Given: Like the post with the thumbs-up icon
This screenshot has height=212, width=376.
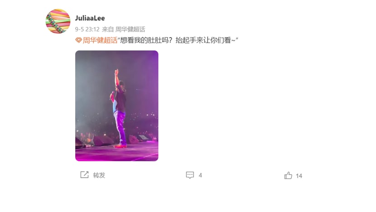Looking at the screenshot, I should (x=288, y=175).
